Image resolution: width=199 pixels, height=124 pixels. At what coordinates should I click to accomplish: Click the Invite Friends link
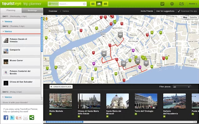tap(147, 11)
